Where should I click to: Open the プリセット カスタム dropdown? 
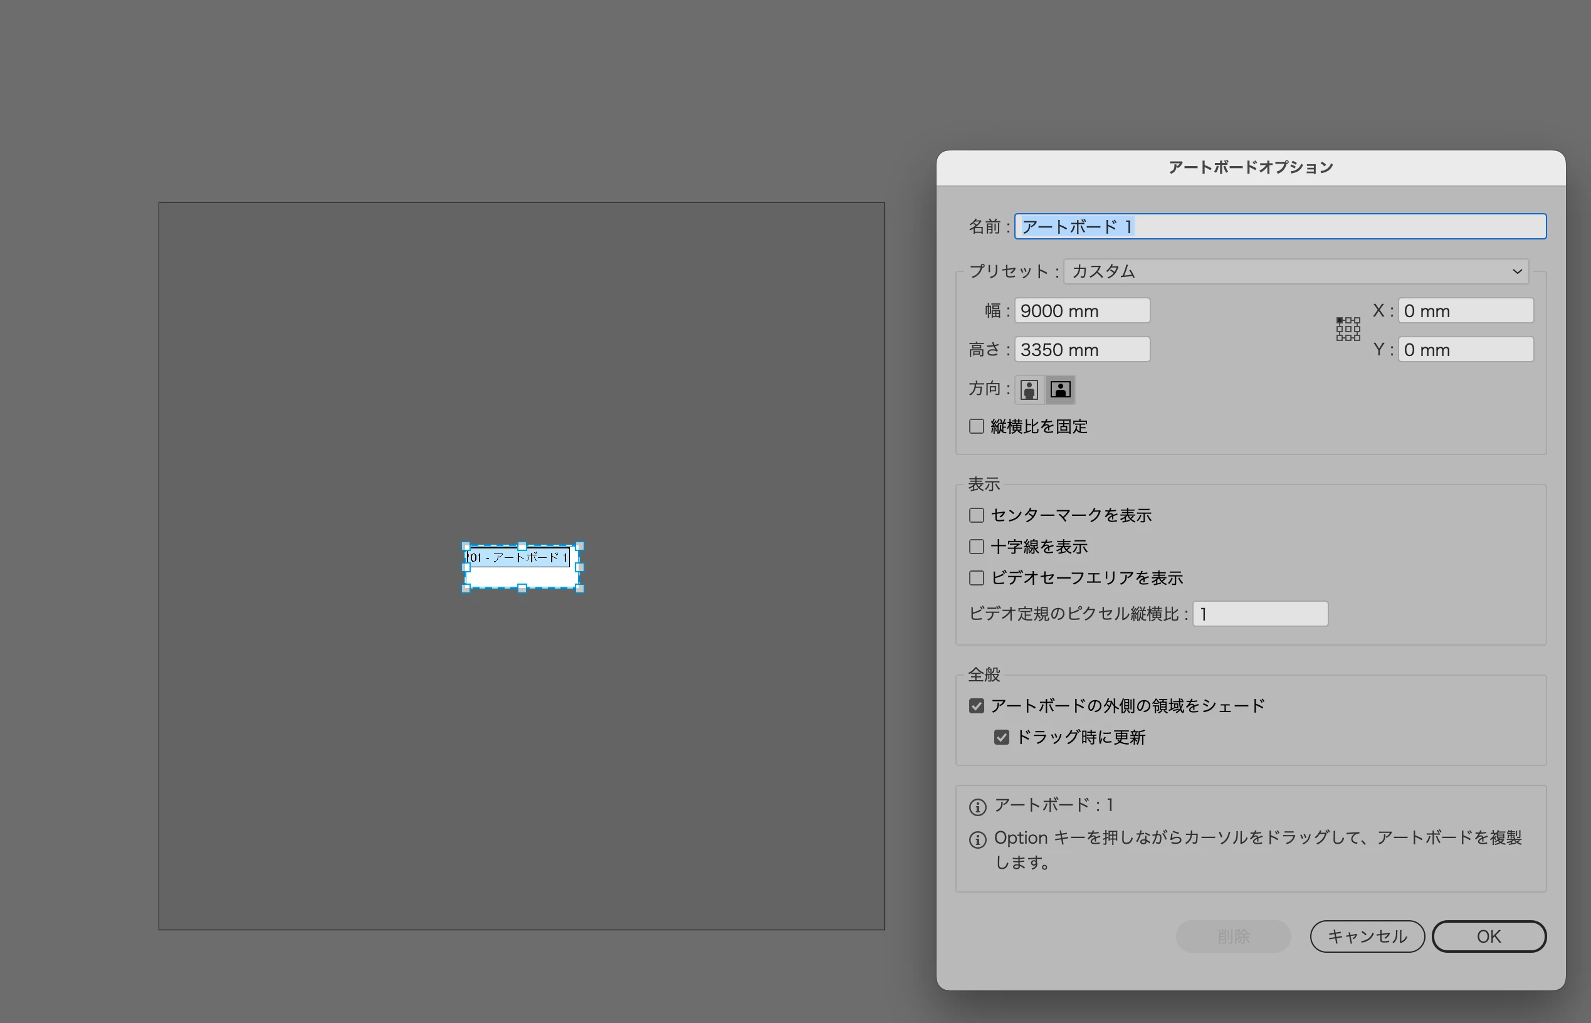[x=1295, y=271]
